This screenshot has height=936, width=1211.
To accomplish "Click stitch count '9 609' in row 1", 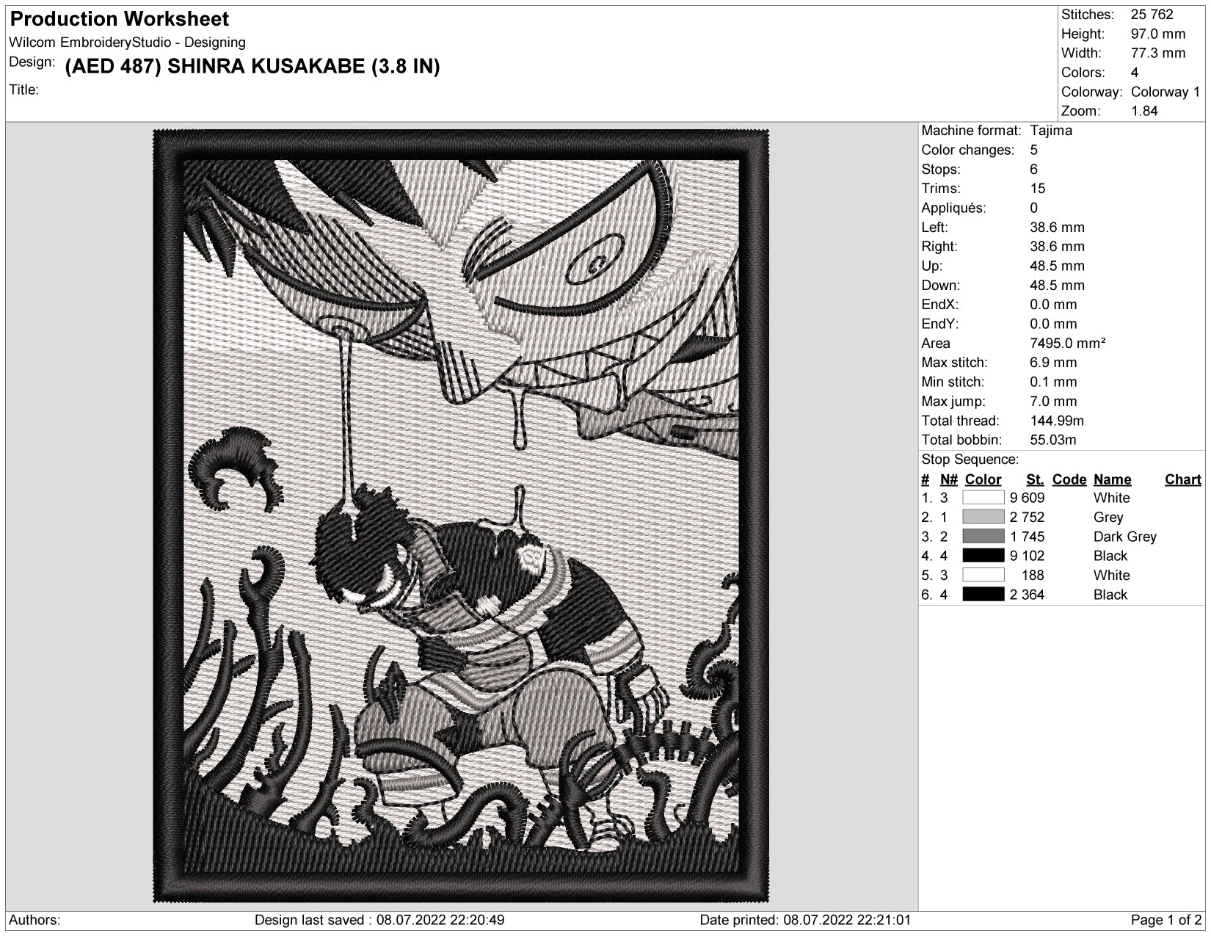I will [1027, 498].
